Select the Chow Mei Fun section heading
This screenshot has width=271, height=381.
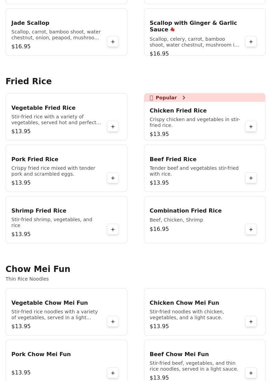click(38, 269)
